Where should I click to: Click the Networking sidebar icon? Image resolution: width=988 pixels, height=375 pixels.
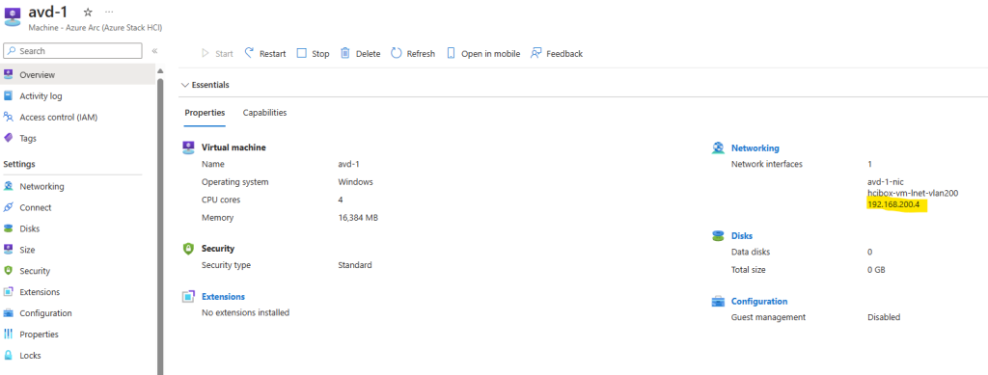[x=8, y=186]
